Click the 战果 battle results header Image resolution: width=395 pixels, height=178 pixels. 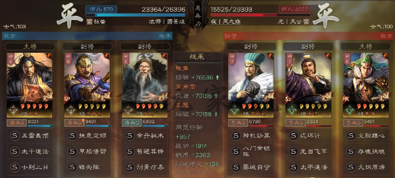pos(198,57)
